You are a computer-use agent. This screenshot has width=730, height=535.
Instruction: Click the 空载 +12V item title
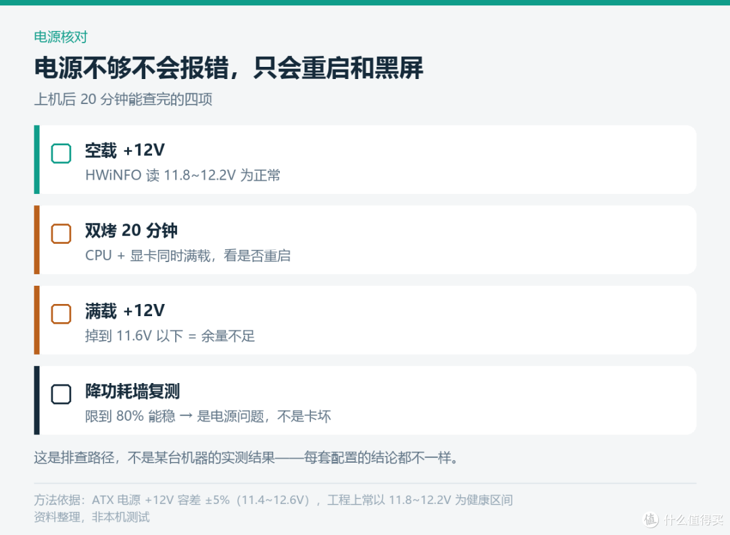pyautogui.click(x=125, y=150)
